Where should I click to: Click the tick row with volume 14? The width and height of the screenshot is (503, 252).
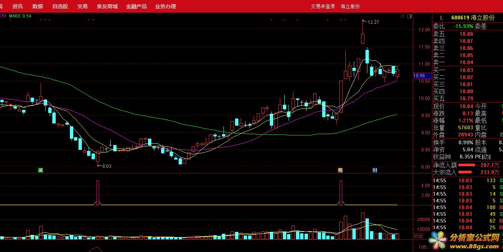click(467, 194)
